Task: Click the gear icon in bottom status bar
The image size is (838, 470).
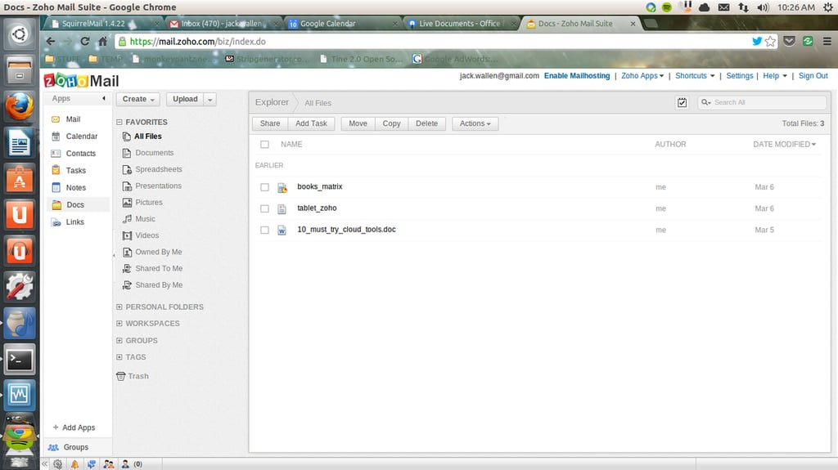Action: (x=58, y=464)
